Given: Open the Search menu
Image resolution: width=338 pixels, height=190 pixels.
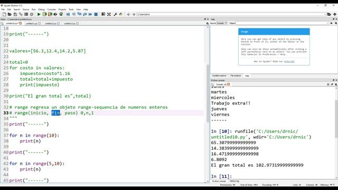Looking at the screenshot, I should [17, 9].
